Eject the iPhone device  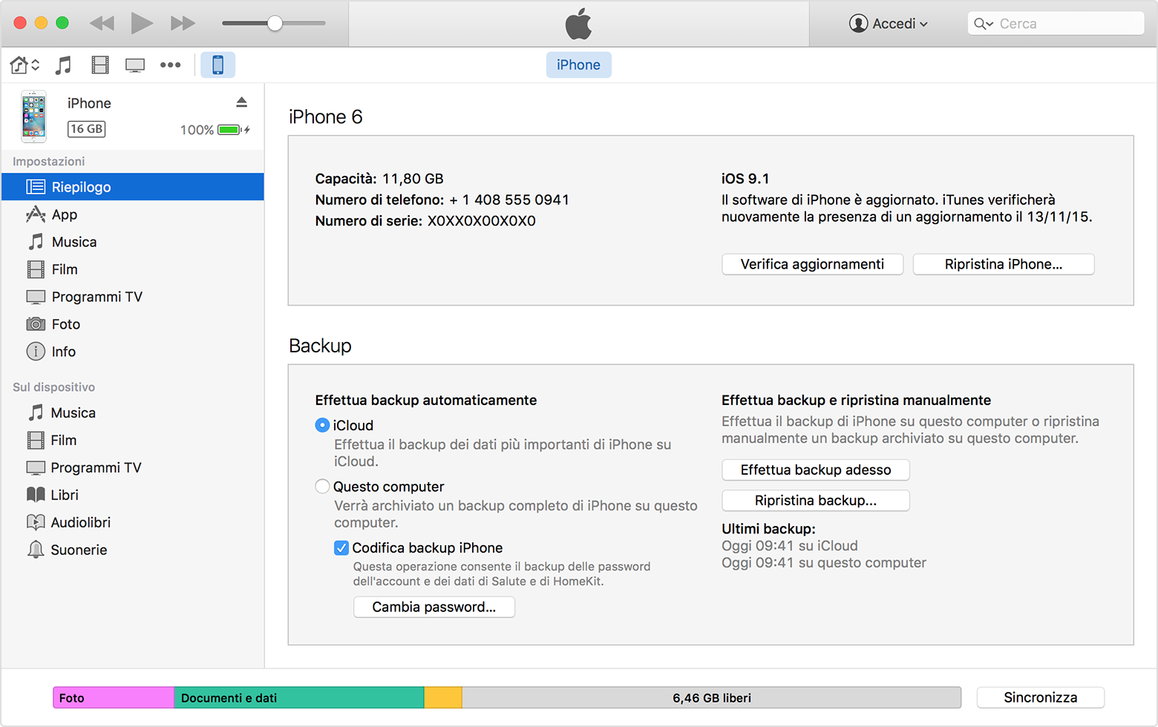coord(241,102)
